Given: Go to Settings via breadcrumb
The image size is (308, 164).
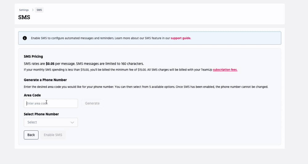Looking at the screenshot, I should point(24,10).
